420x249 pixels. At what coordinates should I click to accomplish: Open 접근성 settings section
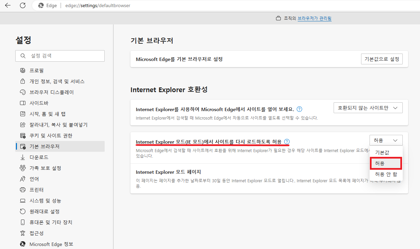click(x=60, y=233)
